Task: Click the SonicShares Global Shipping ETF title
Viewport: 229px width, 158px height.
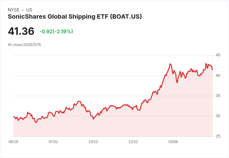Action: (75, 17)
